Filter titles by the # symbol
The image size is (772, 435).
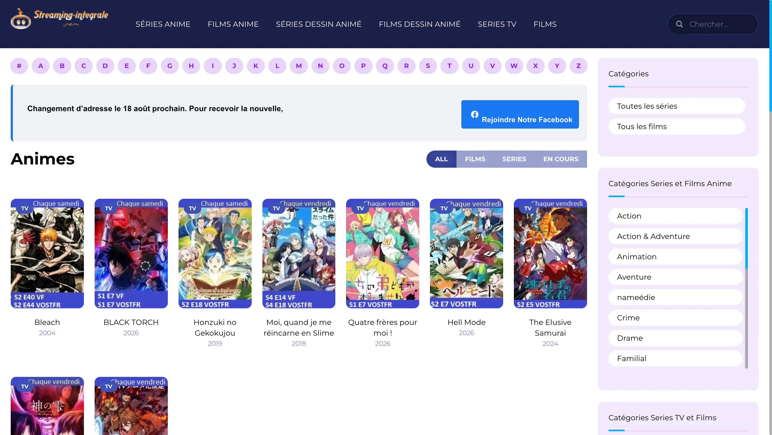(x=19, y=66)
